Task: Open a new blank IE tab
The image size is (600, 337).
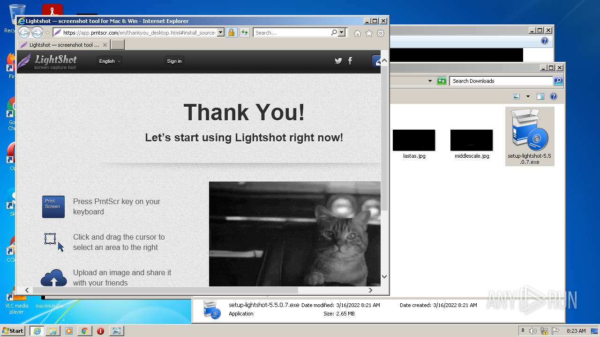Action: [118, 45]
